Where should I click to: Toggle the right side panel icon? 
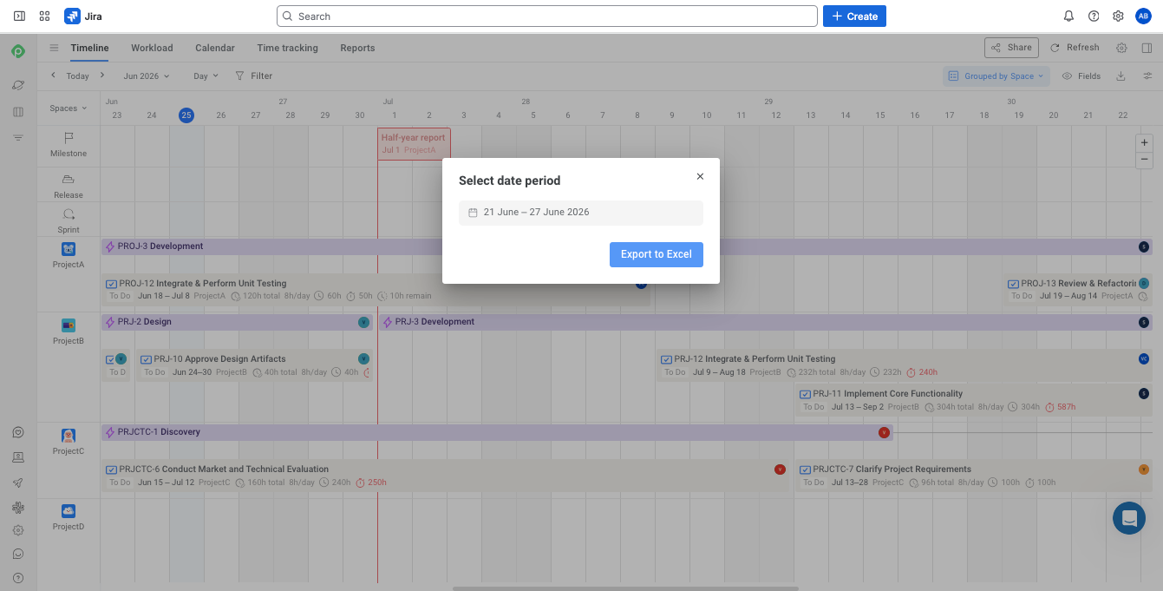[x=1147, y=48]
